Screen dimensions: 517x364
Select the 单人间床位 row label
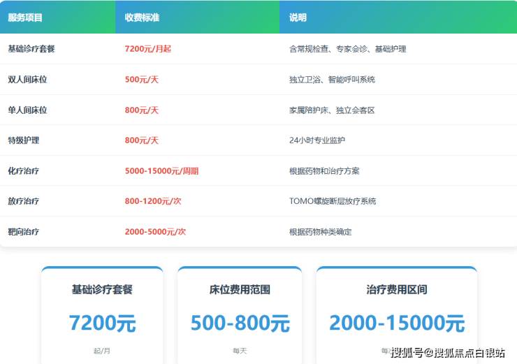[x=27, y=110]
